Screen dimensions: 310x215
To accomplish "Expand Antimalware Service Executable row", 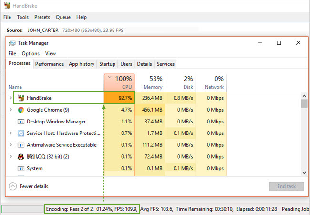I will pos(10,145).
